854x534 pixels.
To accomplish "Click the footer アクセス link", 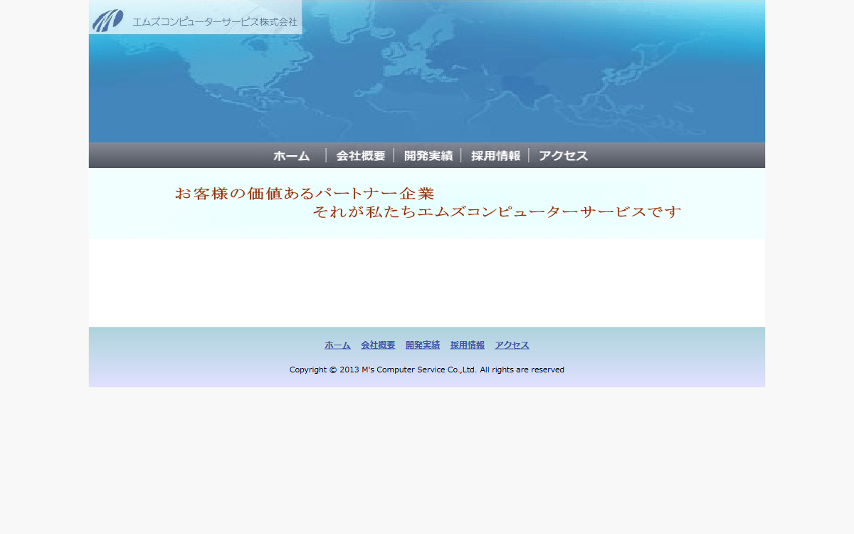I will pos(512,345).
